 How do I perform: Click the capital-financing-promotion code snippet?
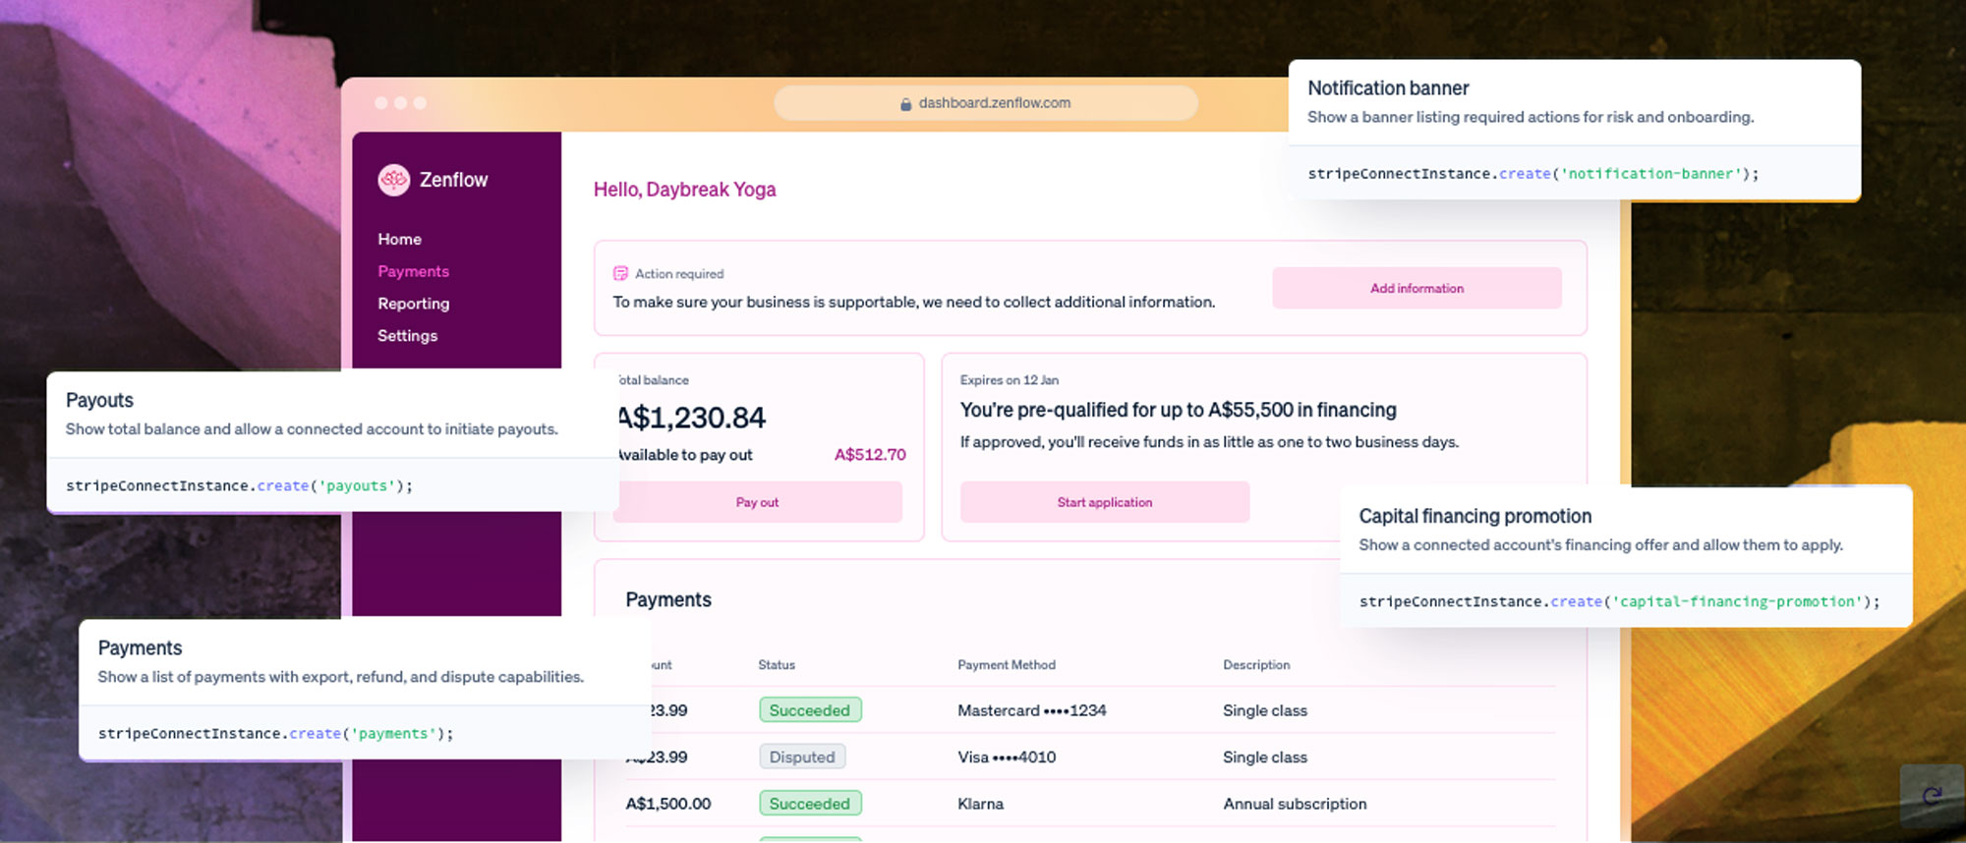(x=1618, y=601)
